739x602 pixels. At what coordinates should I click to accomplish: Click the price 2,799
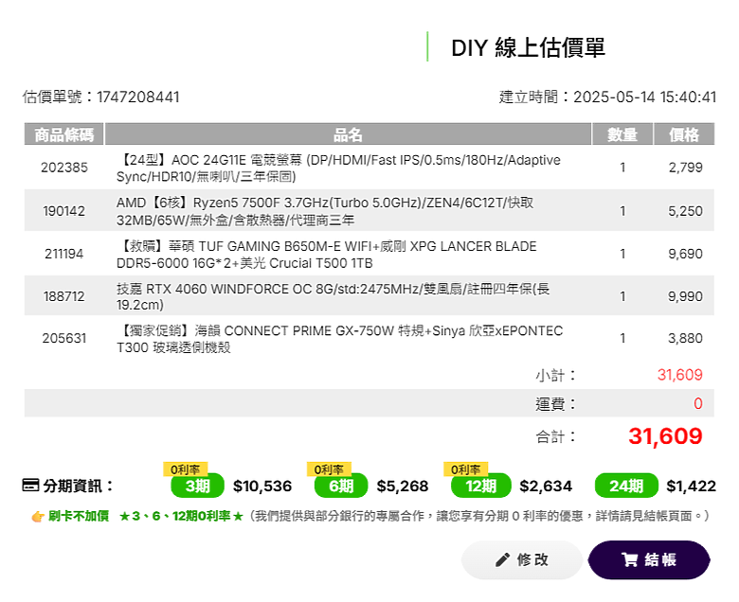tap(685, 168)
